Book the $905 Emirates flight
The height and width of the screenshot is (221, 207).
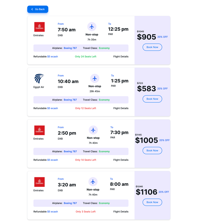coord(152,47)
